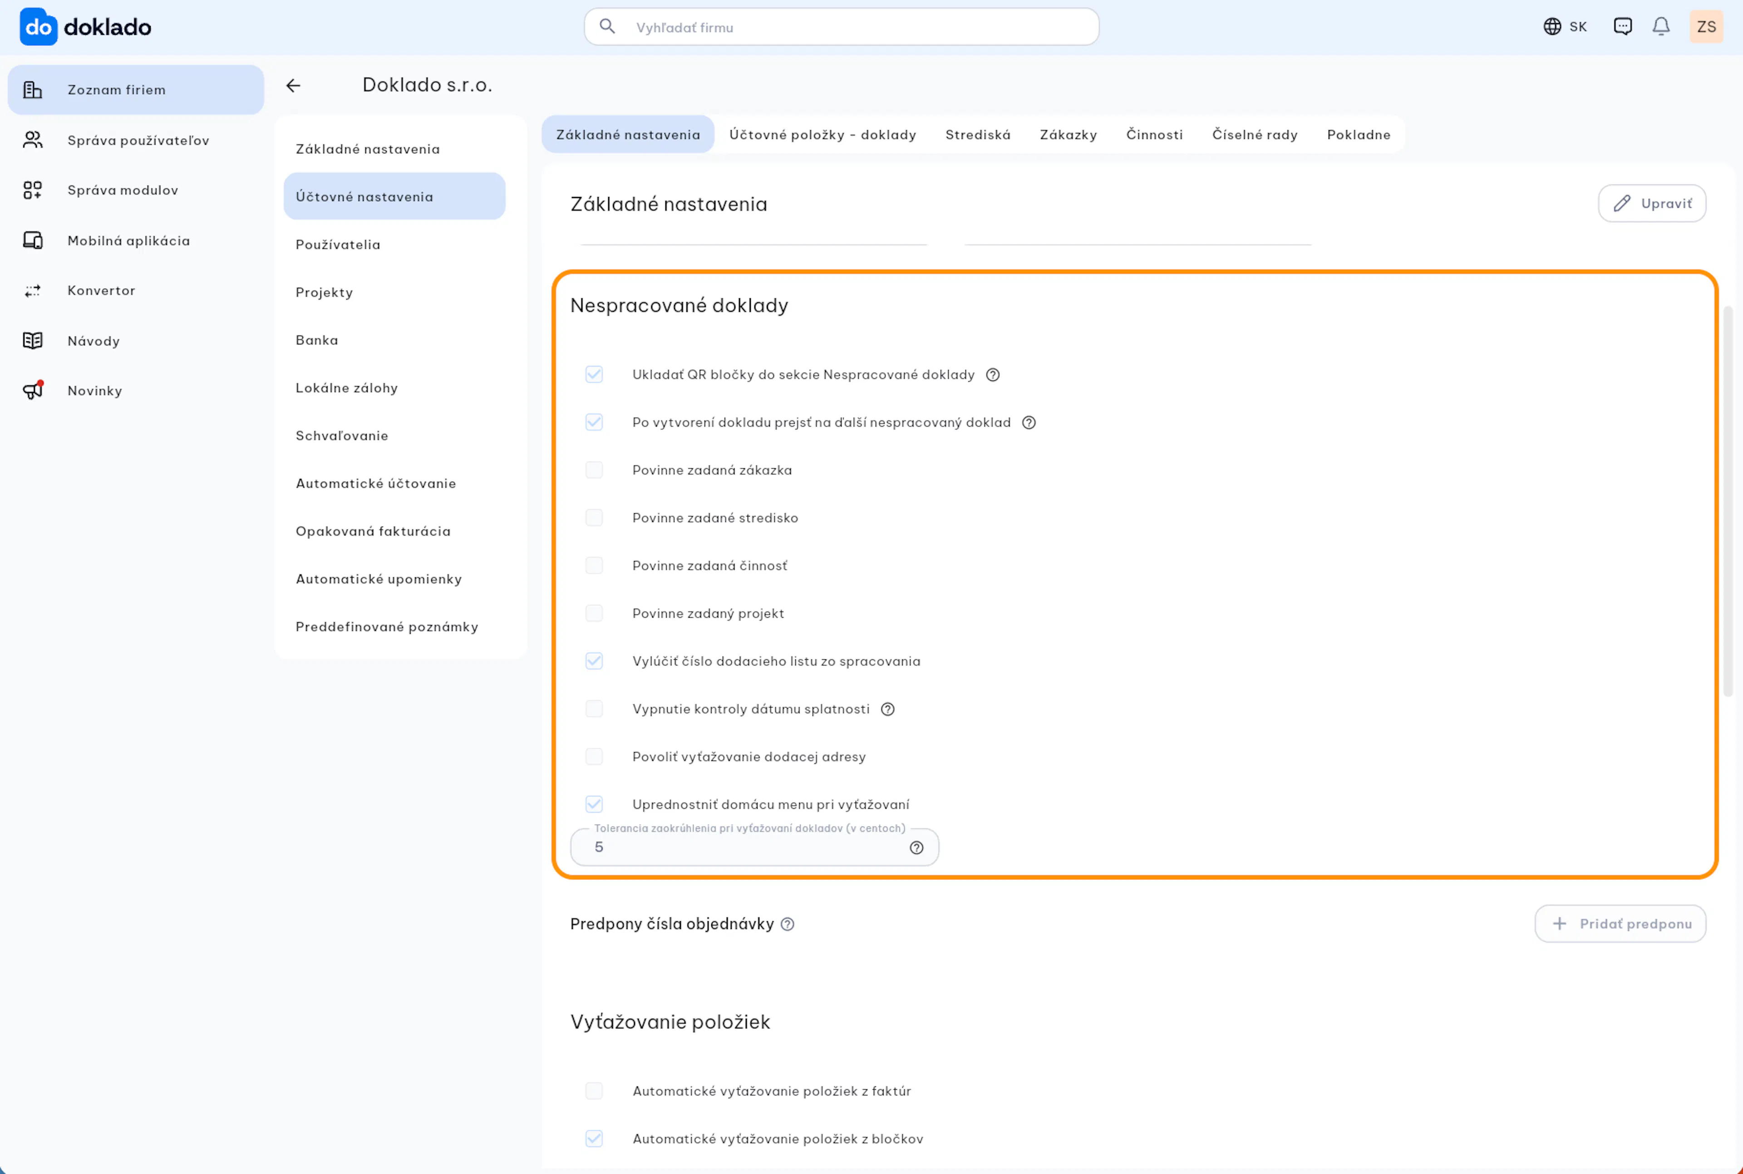Show help icon inside Tolerancia zaokrúhlenia field
1743x1174 pixels.
tap(916, 848)
